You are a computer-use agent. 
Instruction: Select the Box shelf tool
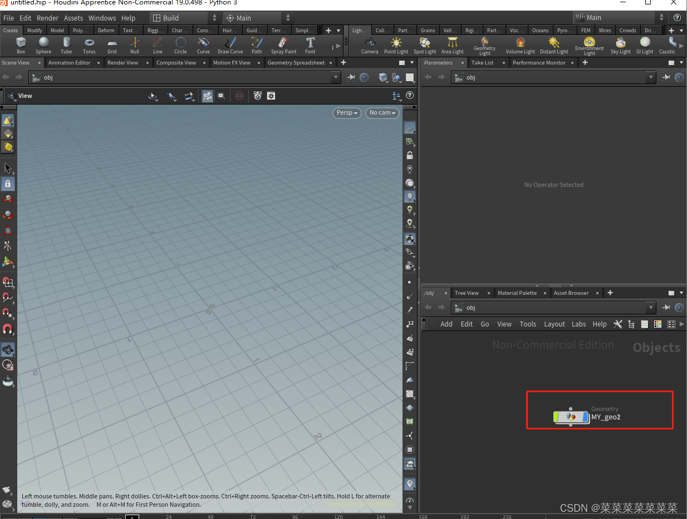point(21,45)
